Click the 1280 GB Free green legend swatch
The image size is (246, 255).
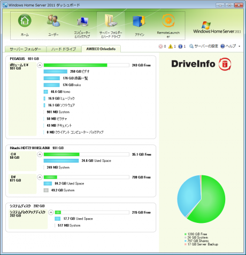pos(186,234)
